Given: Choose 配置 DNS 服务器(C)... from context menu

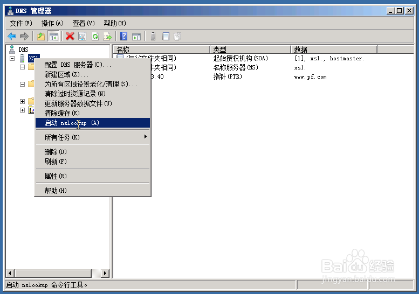Looking at the screenshot, I should point(93,65).
